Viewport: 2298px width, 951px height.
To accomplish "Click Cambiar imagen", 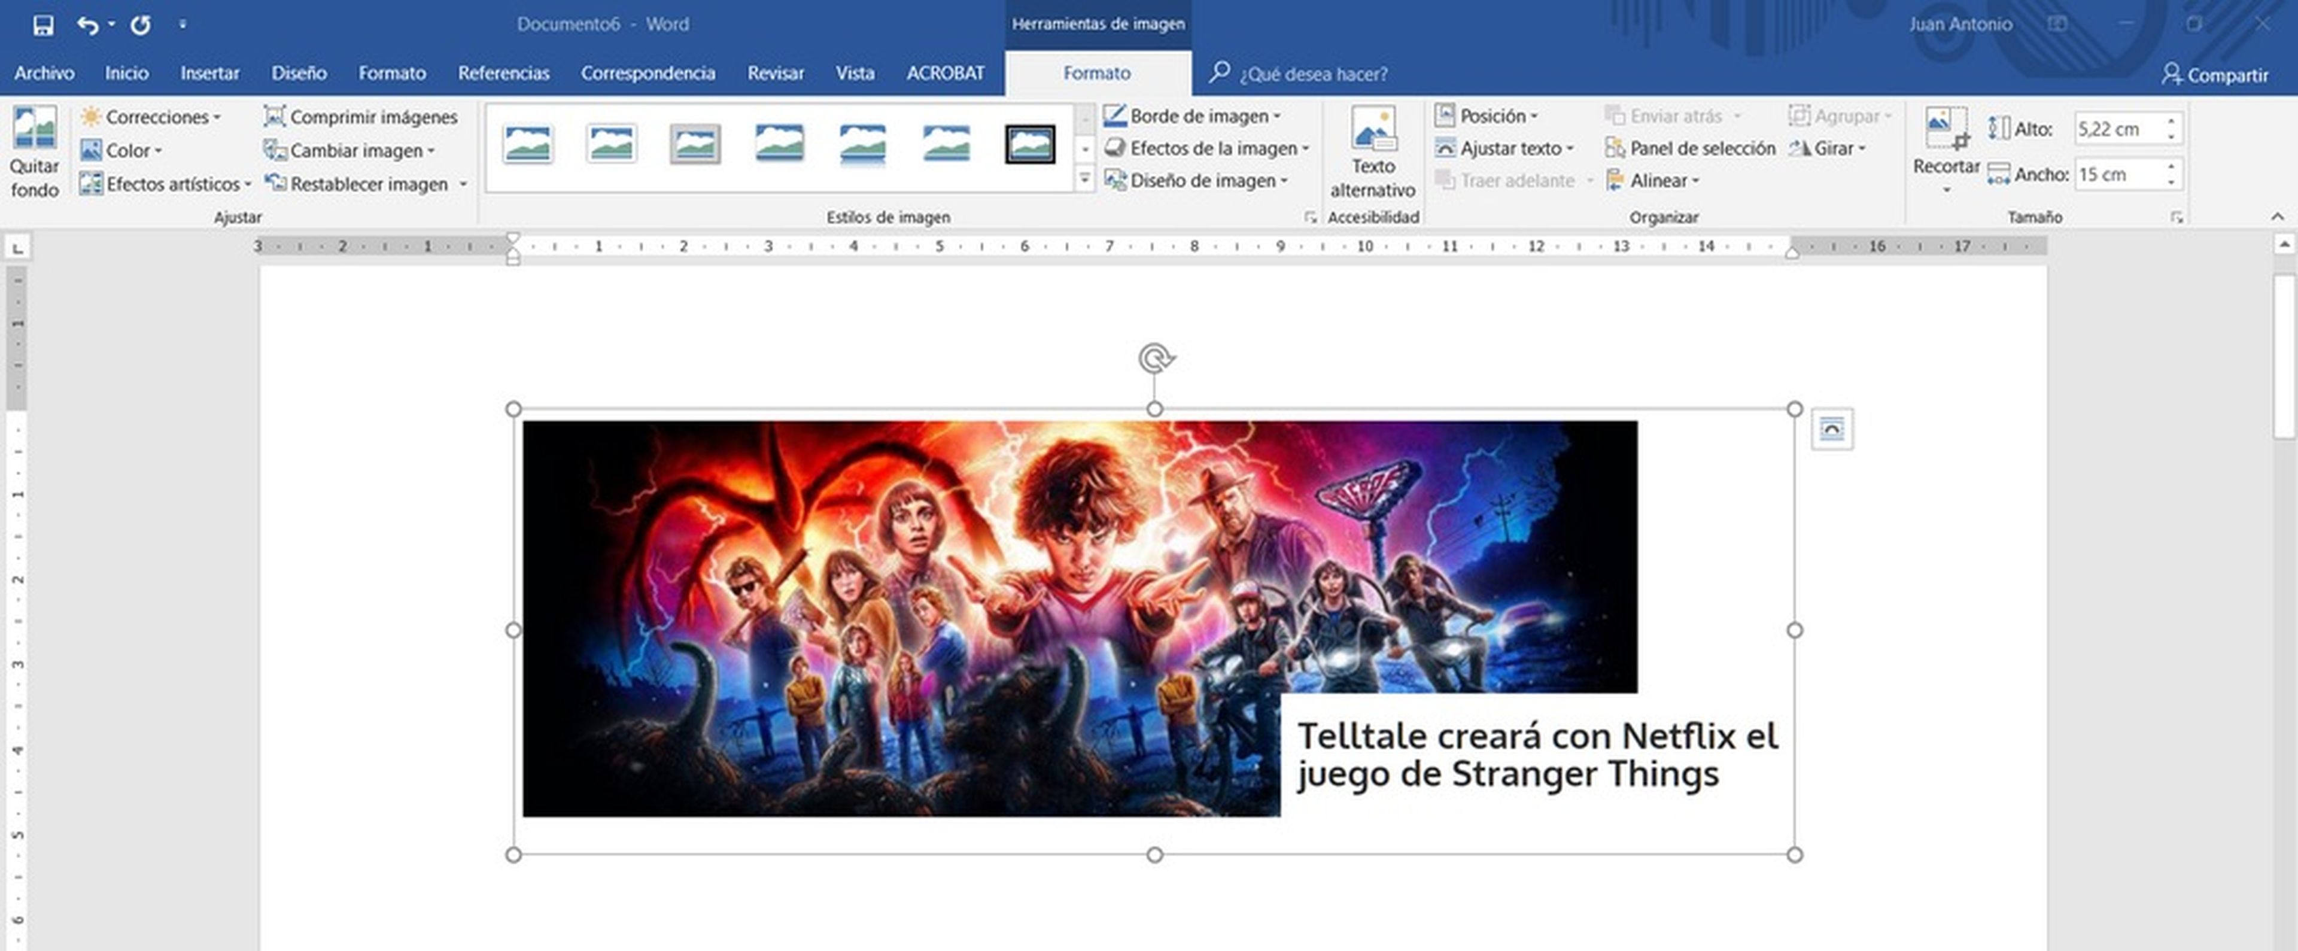I will coord(349,151).
